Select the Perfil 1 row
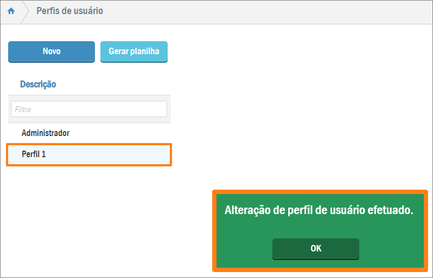433x278 pixels. (x=88, y=154)
